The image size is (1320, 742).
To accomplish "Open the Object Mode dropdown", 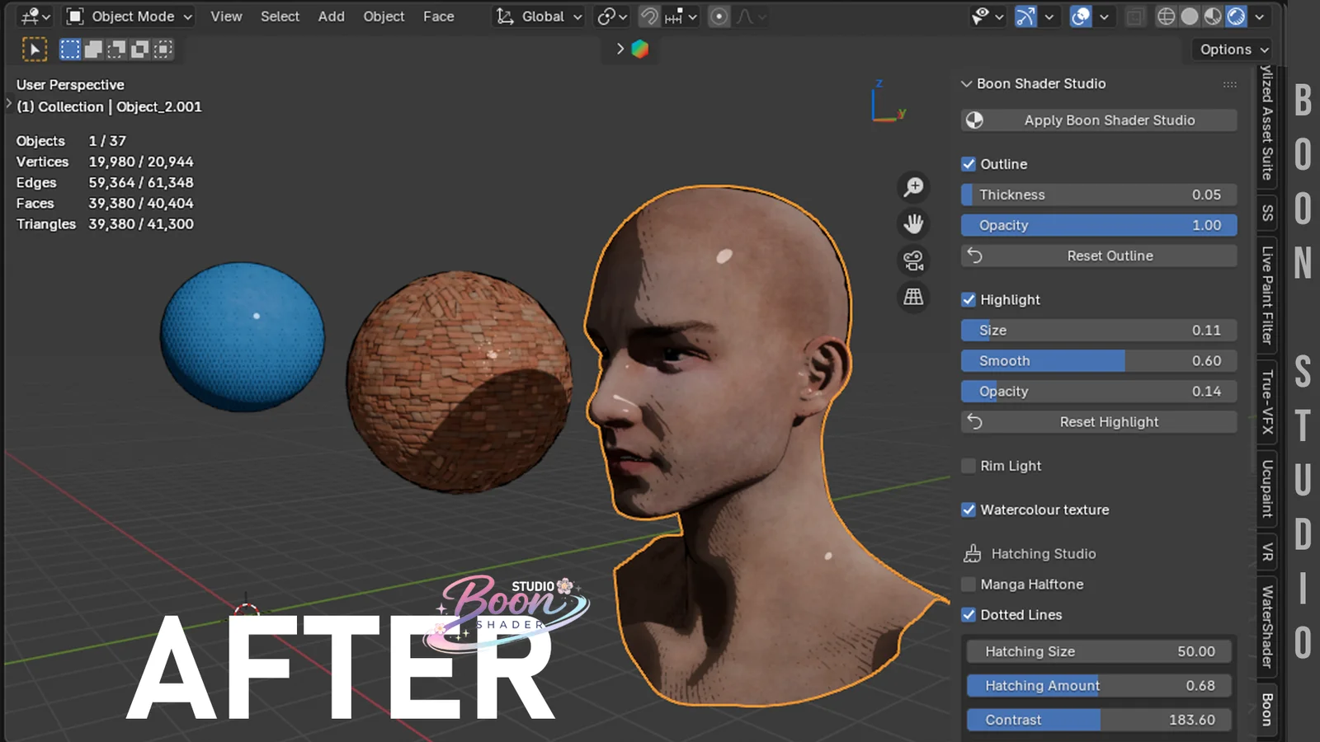I will (128, 16).
